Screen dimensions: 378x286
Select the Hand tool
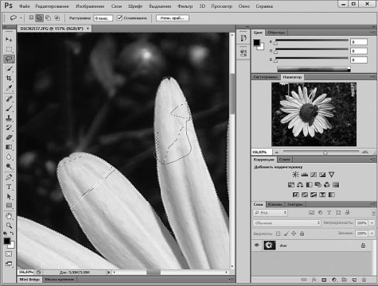[x=9, y=216]
